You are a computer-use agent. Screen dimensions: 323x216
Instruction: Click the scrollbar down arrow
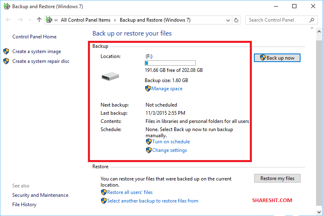coord(319,212)
